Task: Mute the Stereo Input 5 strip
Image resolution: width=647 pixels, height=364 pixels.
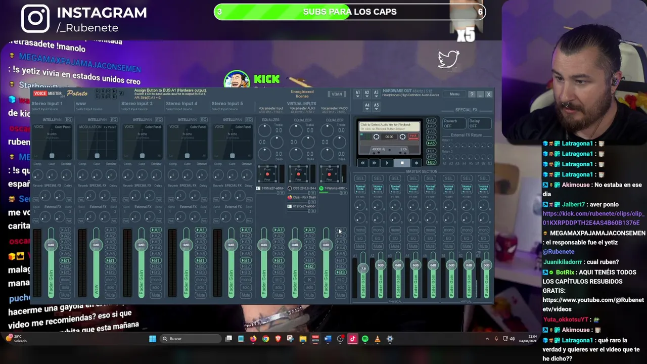Action: pos(245,295)
